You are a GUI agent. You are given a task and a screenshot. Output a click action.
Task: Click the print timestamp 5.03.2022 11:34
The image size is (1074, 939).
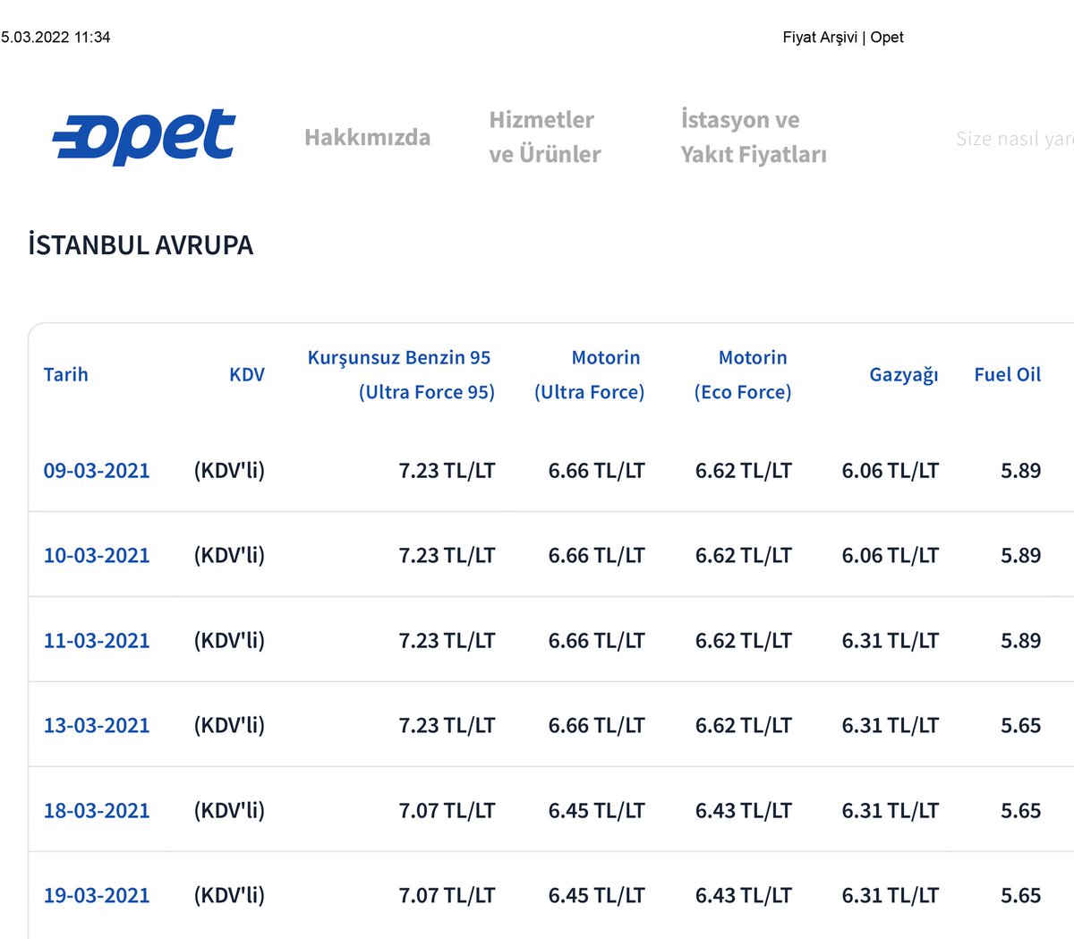[55, 37]
